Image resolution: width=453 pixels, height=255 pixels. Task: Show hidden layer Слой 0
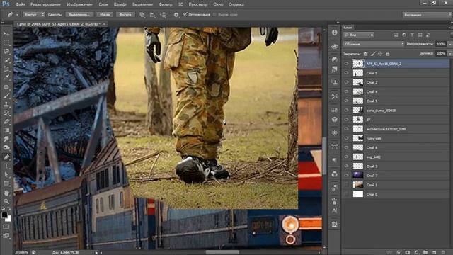pyautogui.click(x=346, y=194)
